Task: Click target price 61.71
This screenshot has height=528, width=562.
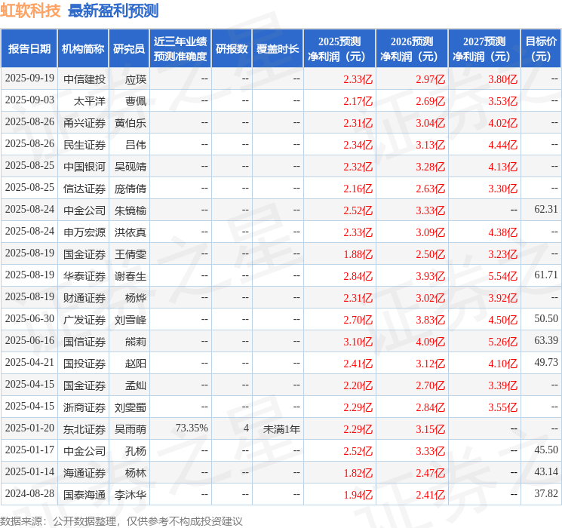Action: point(546,275)
